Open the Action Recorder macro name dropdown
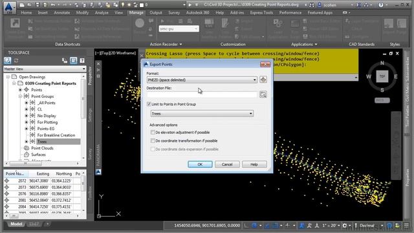The image size is (414, 233). point(179,28)
